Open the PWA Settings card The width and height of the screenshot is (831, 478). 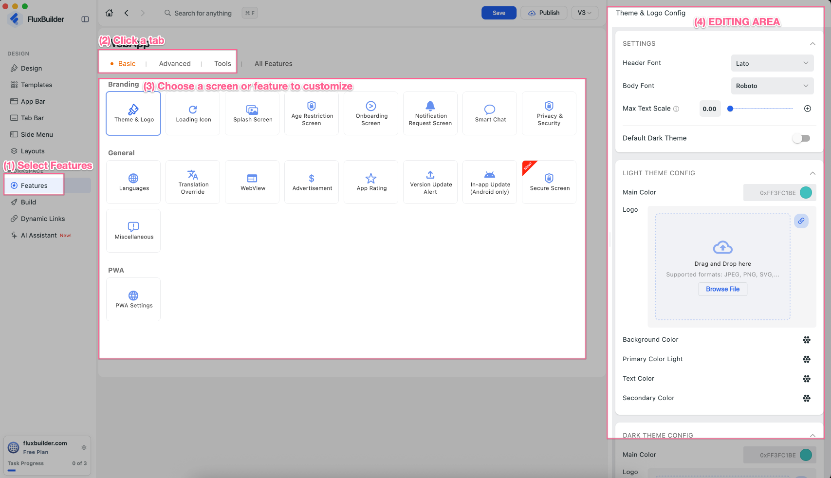(x=133, y=299)
